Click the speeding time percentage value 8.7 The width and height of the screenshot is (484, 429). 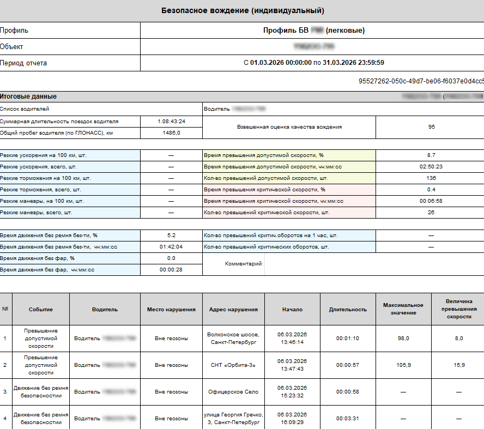coord(431,155)
